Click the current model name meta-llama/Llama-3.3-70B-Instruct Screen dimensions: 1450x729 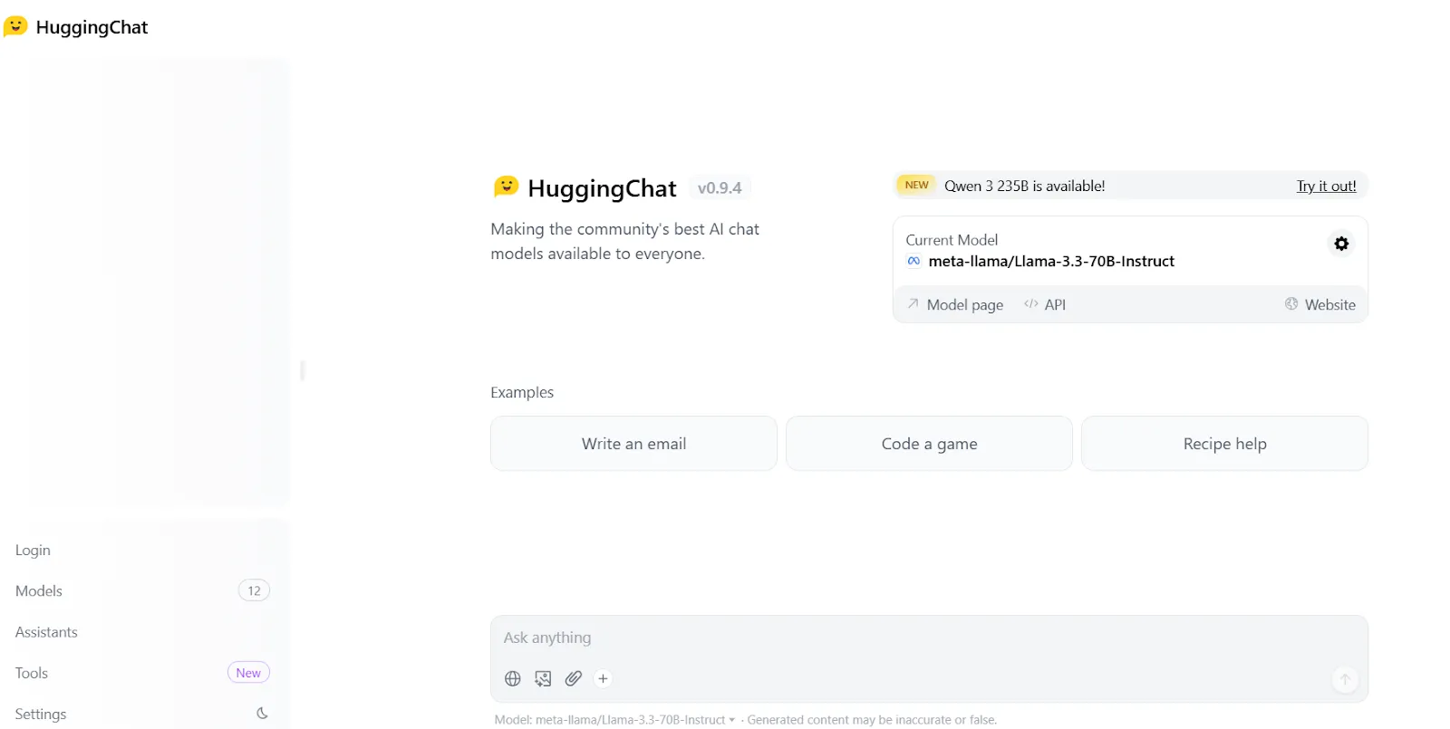[x=1051, y=261]
